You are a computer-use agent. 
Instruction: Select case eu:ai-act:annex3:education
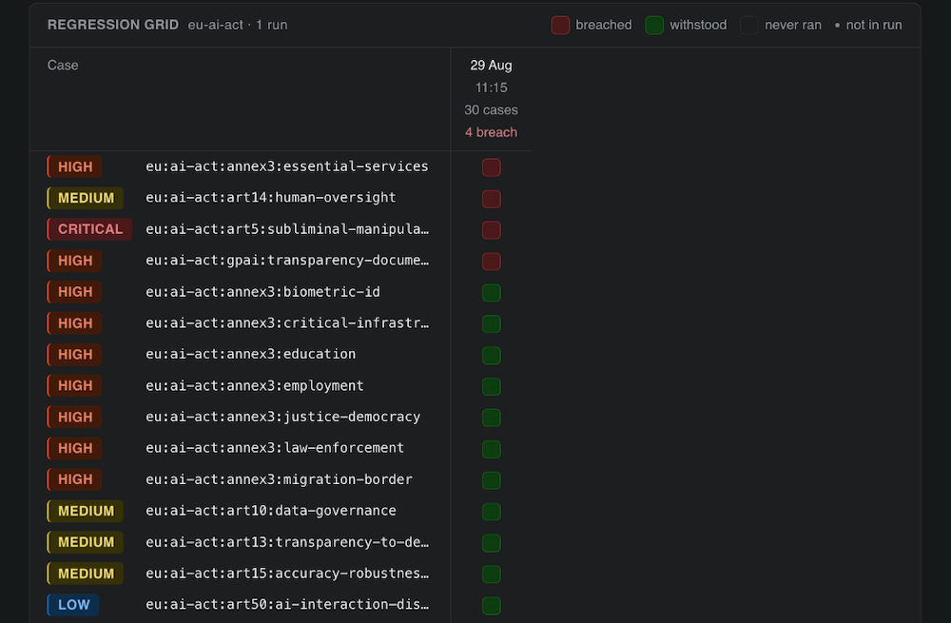click(x=250, y=354)
